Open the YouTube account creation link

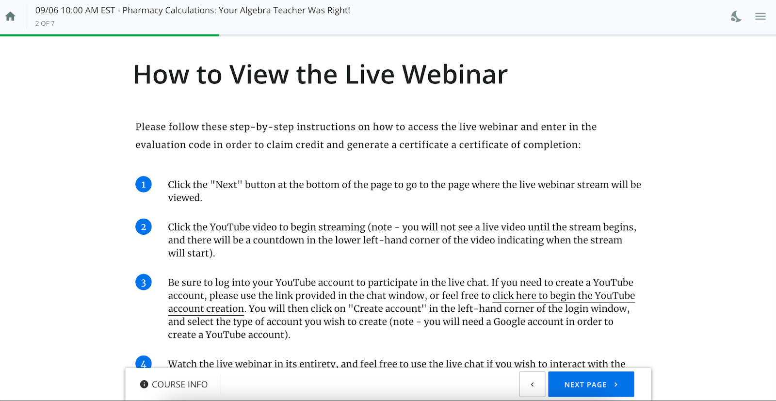click(x=563, y=296)
